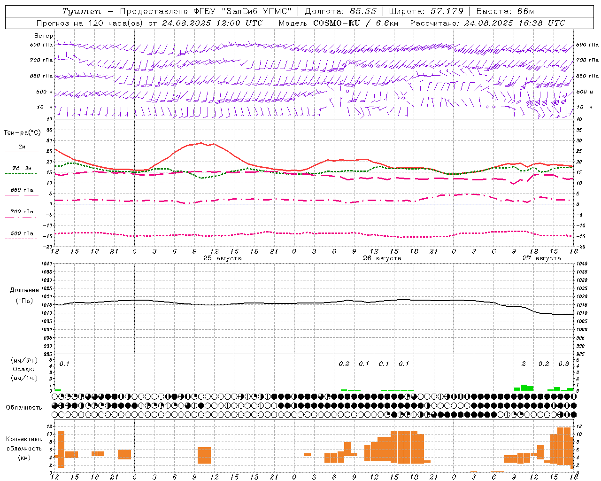
Task: Click the "Облачность" cloud cover label
Action: 24,407
